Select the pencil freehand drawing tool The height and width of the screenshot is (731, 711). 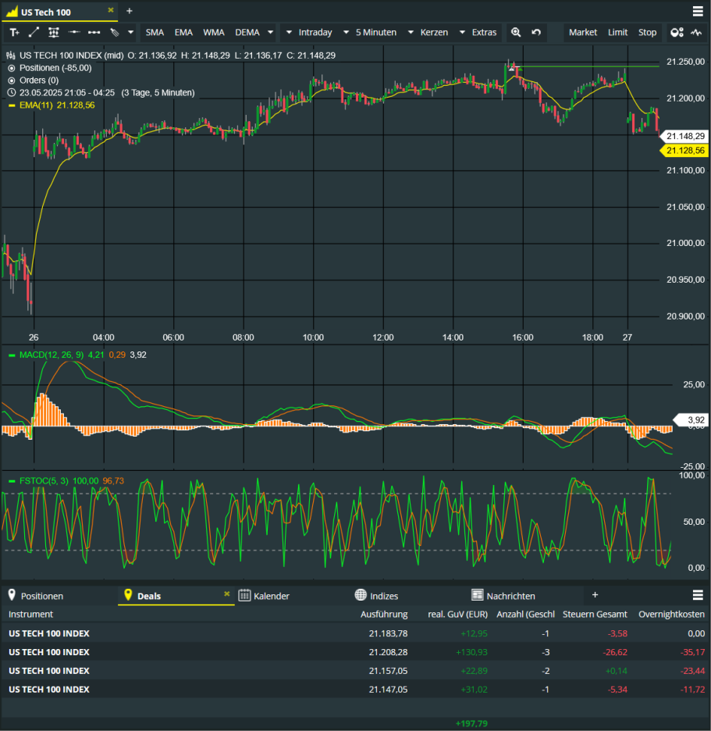(115, 32)
